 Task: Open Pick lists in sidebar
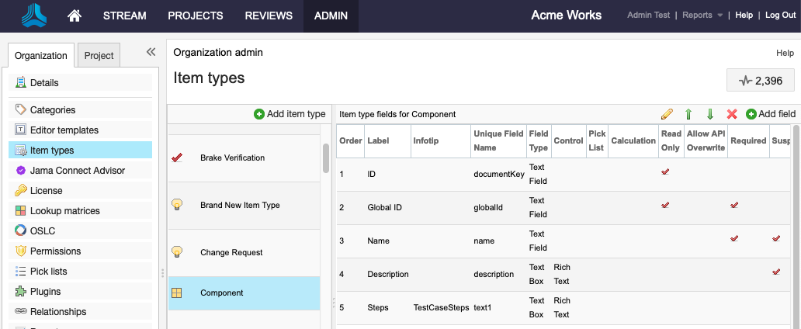coord(48,272)
